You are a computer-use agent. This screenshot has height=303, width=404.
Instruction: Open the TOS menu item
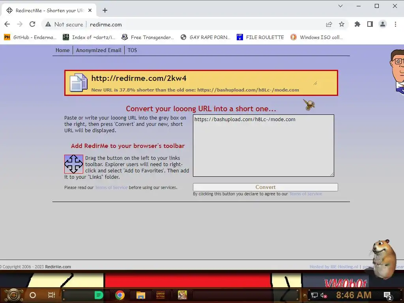tap(132, 50)
